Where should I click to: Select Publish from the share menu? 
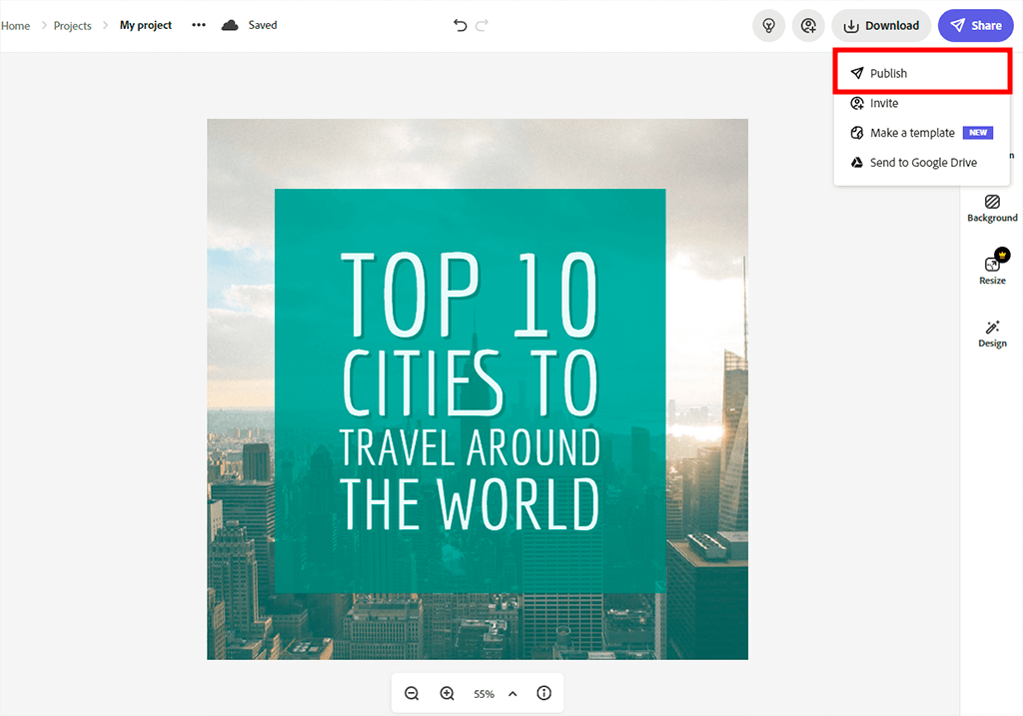[x=922, y=73]
